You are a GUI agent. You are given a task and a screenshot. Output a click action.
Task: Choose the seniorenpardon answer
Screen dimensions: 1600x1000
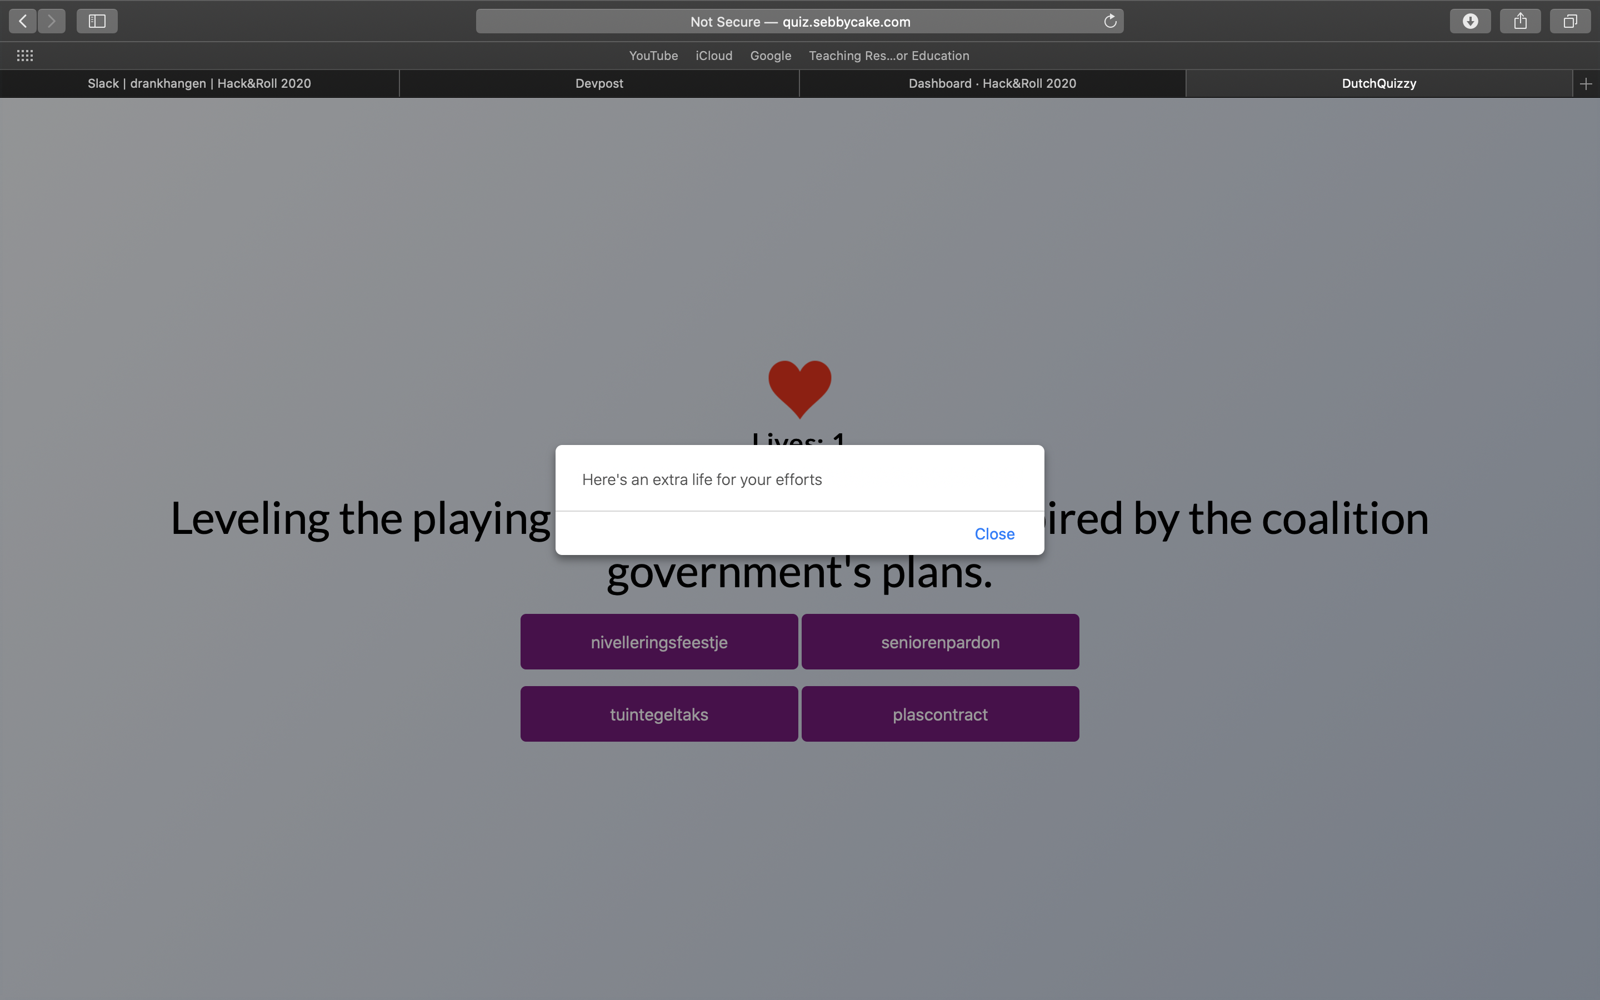point(939,642)
